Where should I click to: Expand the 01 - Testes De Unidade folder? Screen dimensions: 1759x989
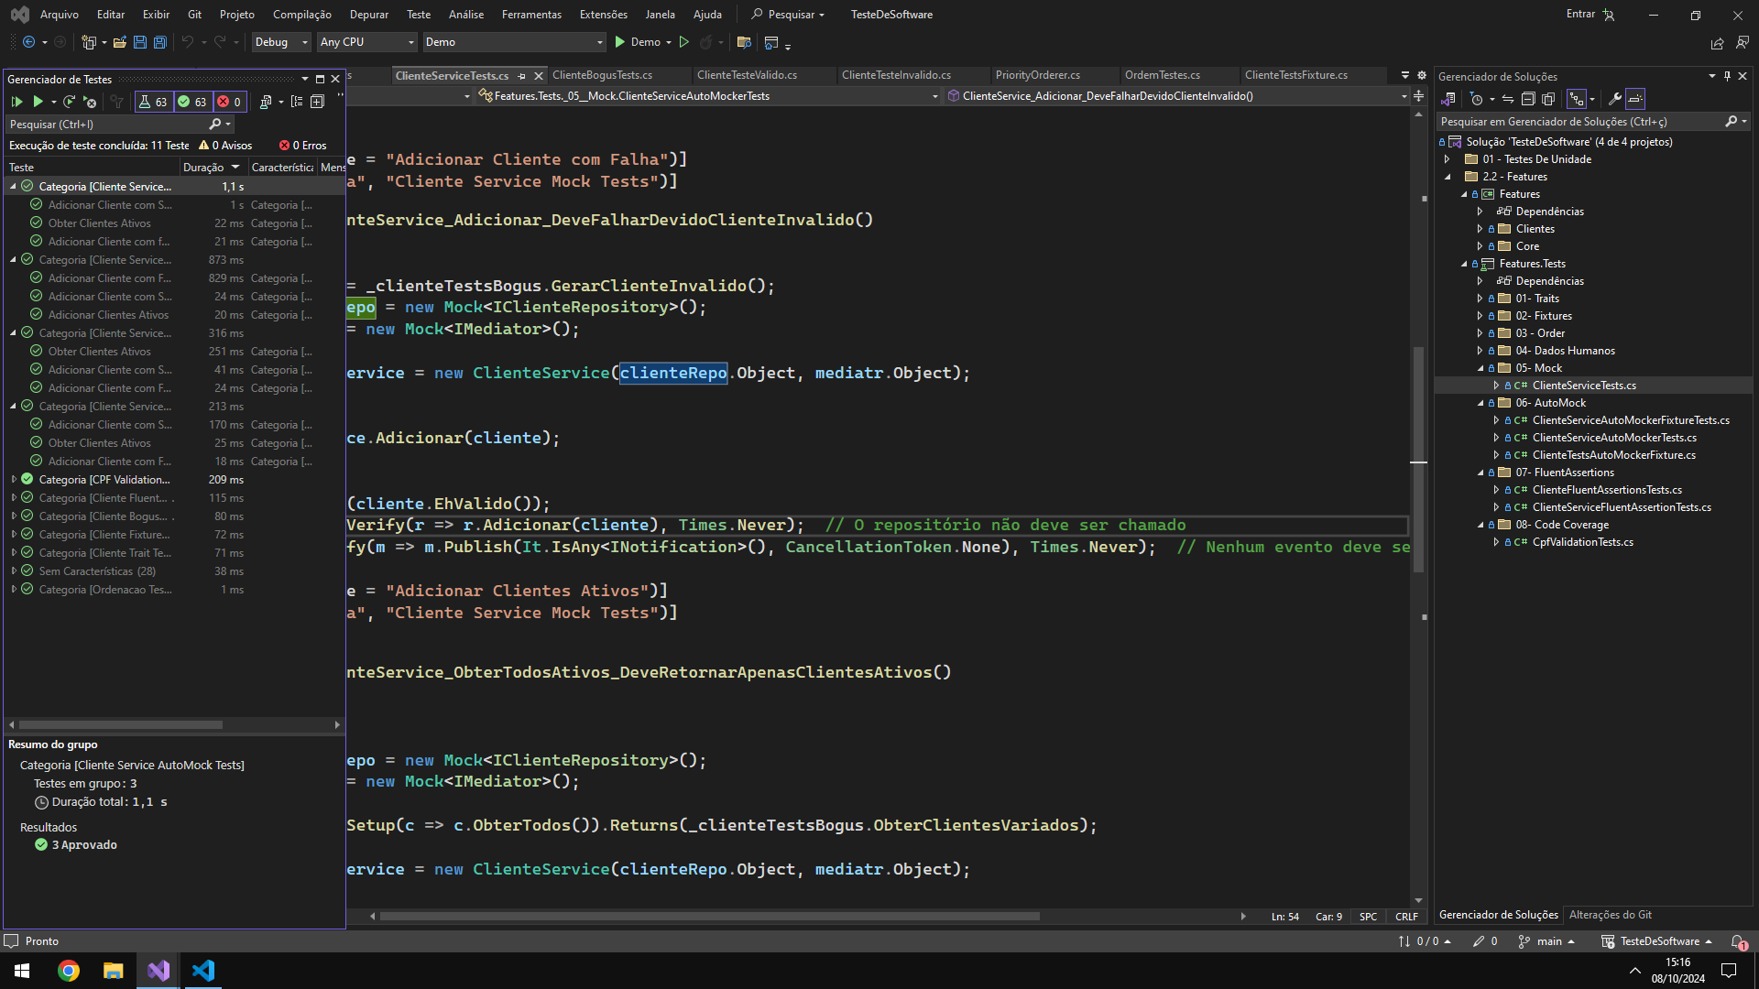pyautogui.click(x=1448, y=159)
